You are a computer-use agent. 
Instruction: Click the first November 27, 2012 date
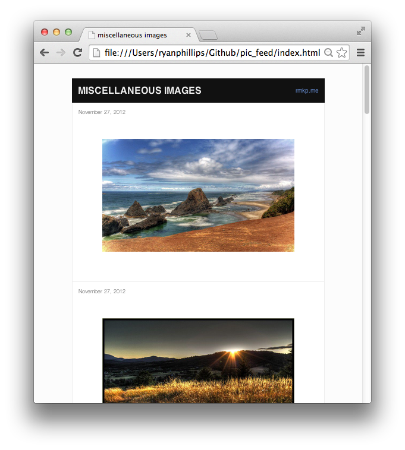(102, 112)
